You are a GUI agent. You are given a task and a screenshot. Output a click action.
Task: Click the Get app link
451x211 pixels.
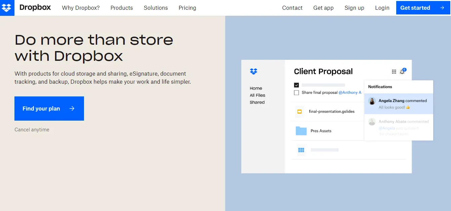point(323,8)
